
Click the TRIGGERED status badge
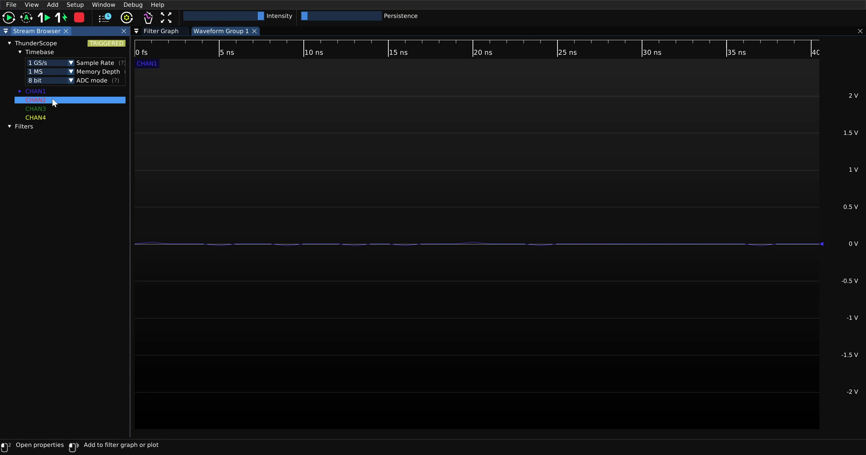point(106,43)
